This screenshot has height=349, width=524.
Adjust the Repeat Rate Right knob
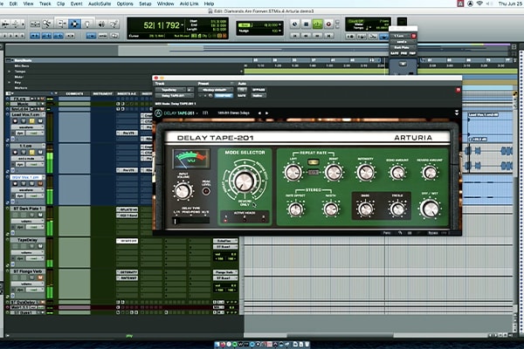[334, 173]
